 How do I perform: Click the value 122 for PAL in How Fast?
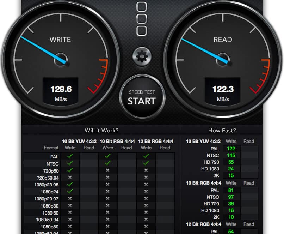[x=231, y=149]
